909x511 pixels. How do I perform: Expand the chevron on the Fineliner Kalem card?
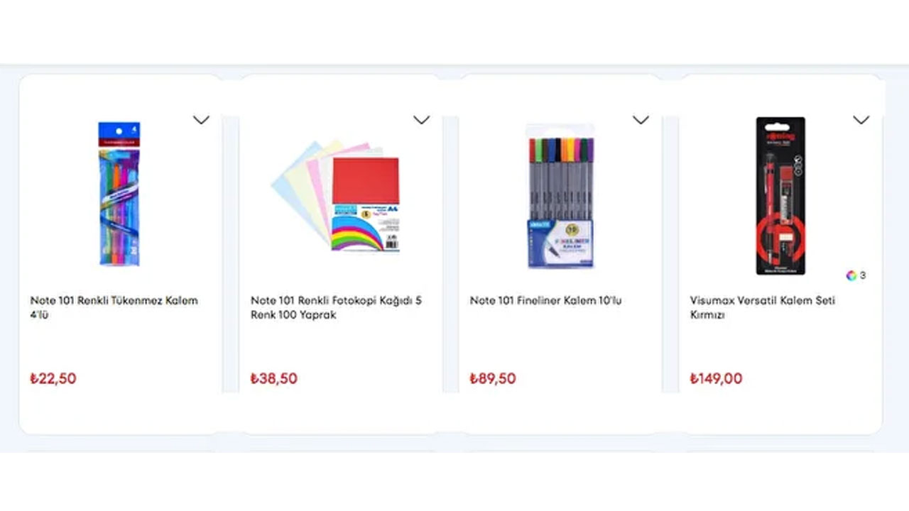click(x=641, y=120)
